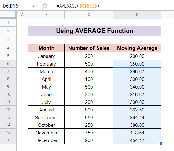This screenshot has width=174, height=151.
Task: Select September's sales value 650
Action: 89,117
